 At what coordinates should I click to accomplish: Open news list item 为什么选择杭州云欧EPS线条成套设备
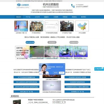[64, 100]
